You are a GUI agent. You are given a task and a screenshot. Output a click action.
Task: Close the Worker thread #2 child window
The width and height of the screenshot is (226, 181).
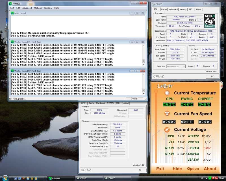click(x=143, y=71)
